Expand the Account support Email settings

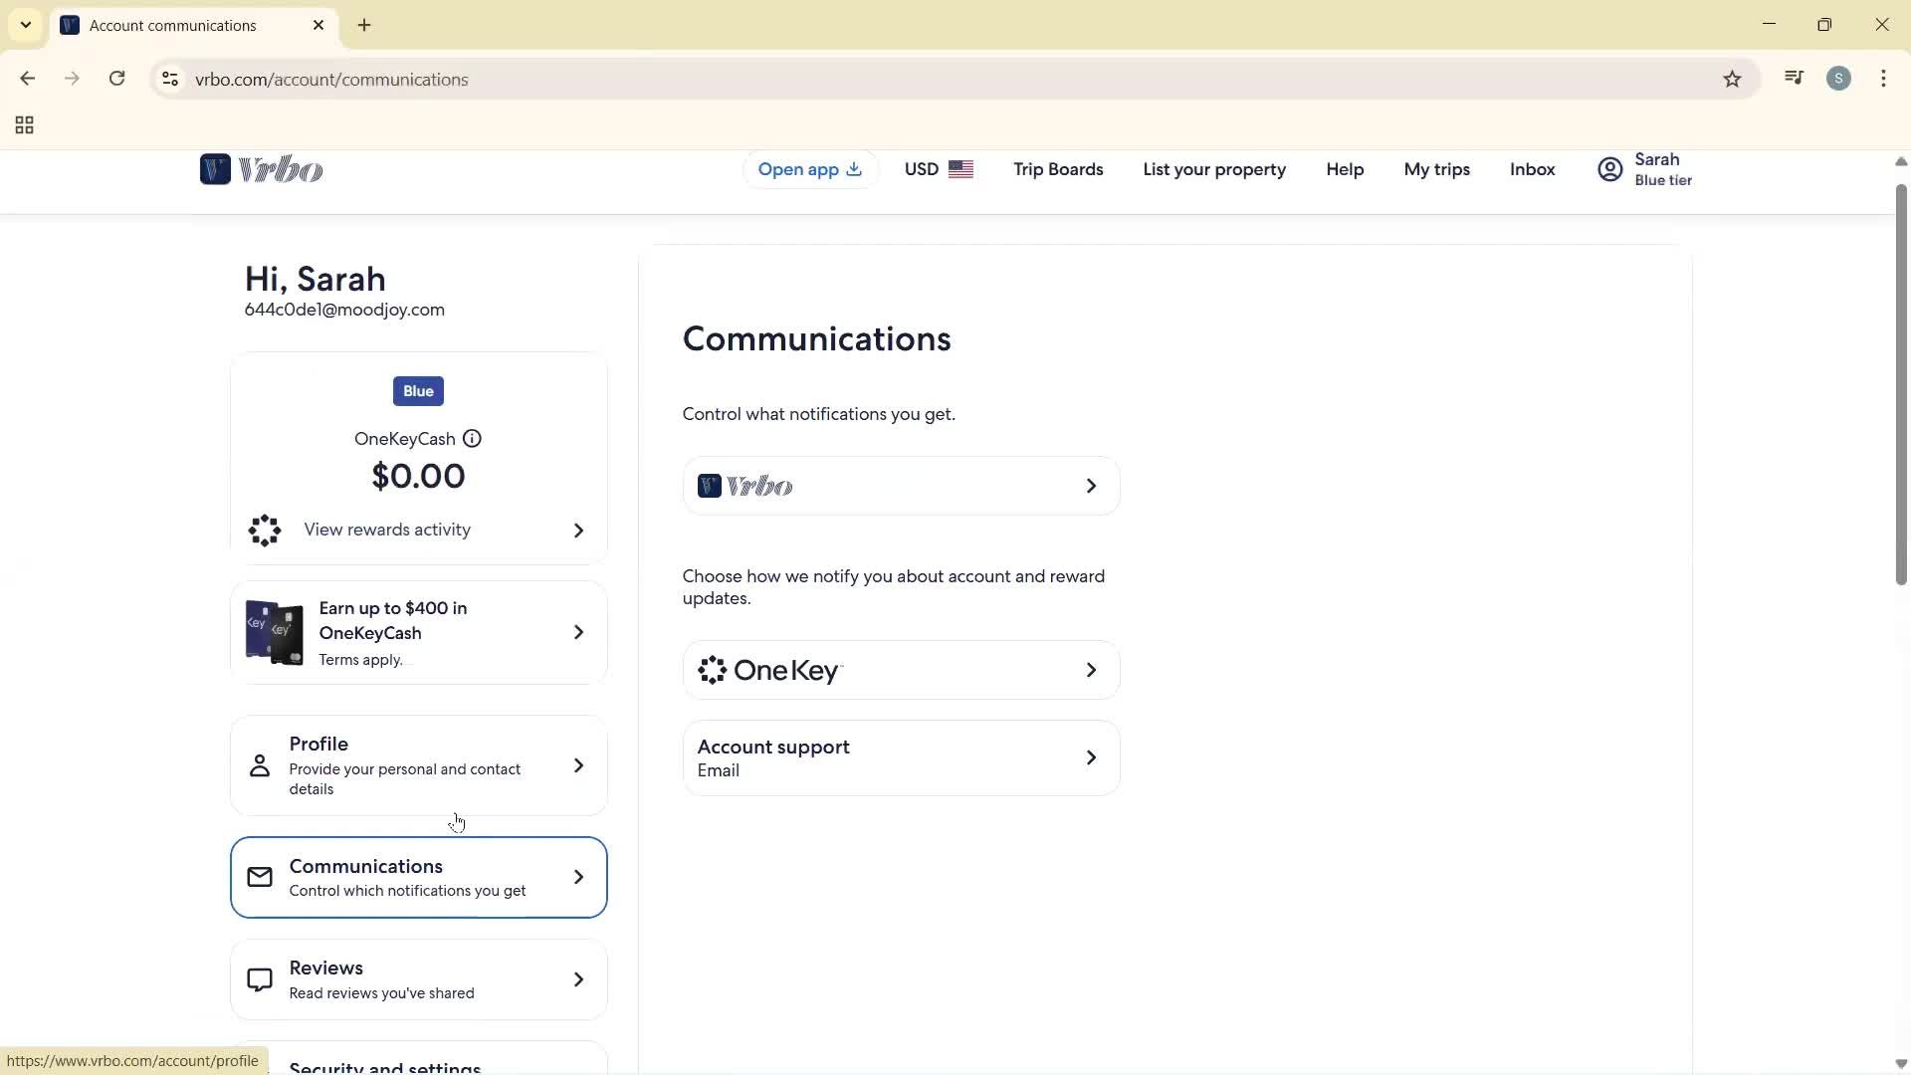tap(900, 757)
